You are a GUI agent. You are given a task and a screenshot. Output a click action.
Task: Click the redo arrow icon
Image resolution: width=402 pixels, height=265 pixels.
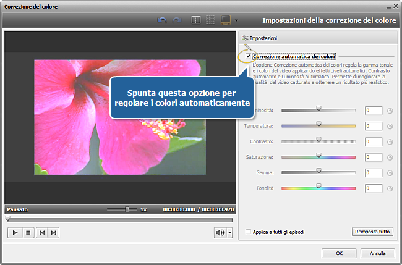tap(177, 20)
